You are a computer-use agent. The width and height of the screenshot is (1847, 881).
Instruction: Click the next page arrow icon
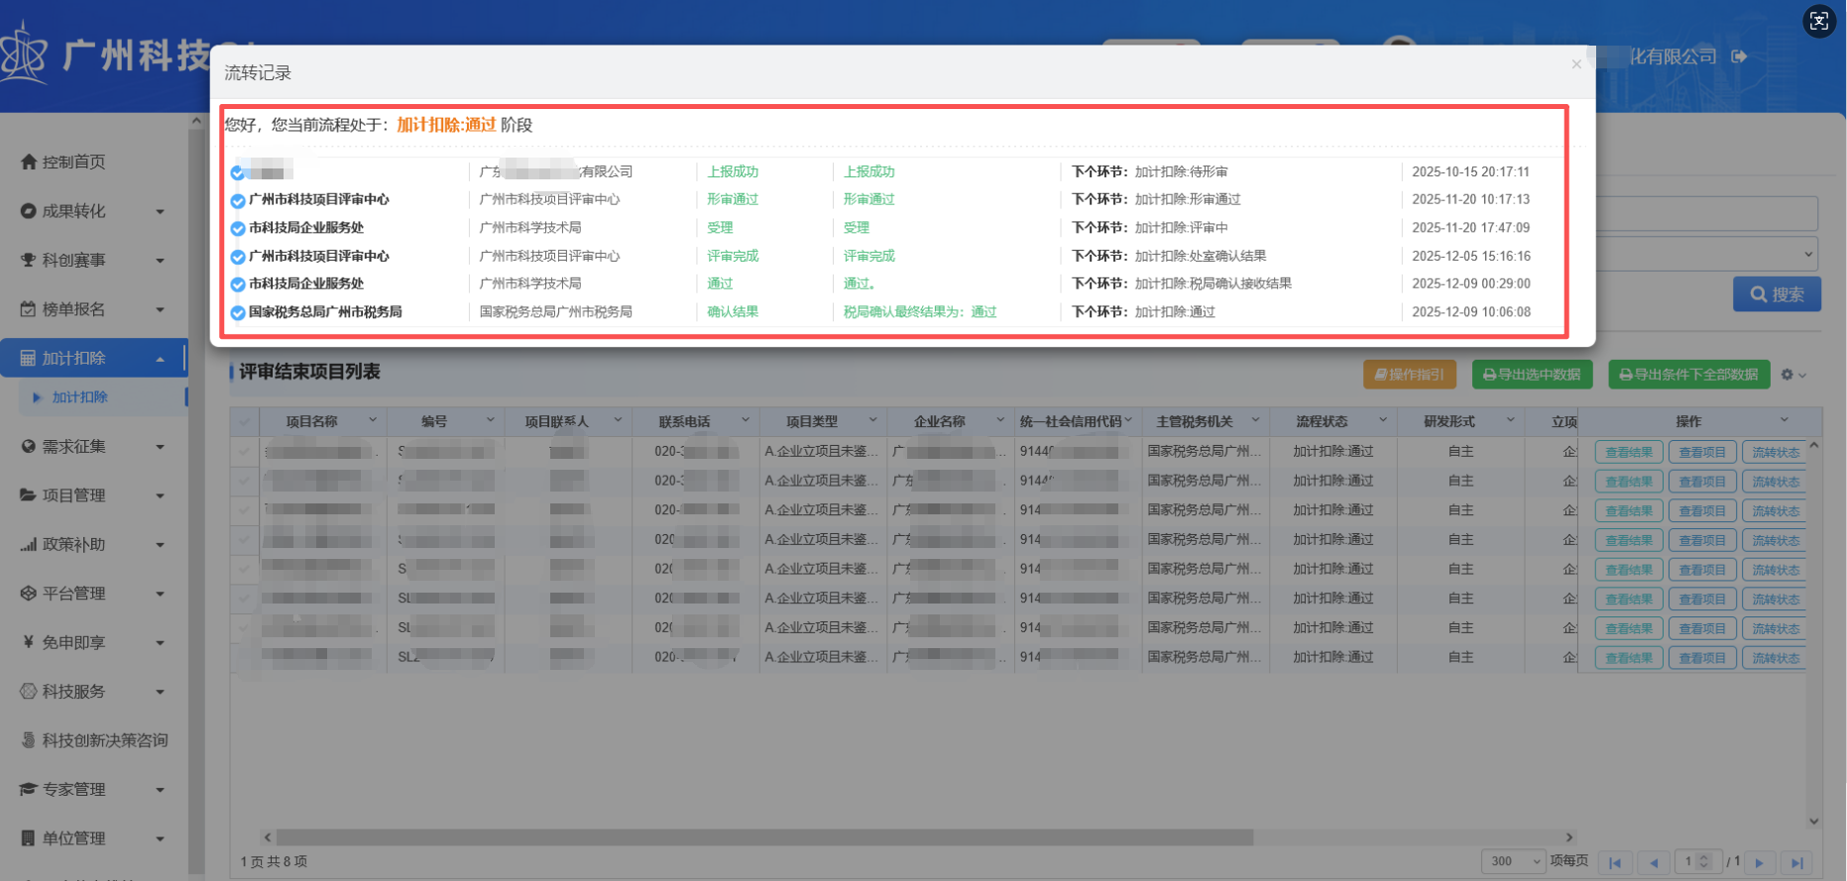[1760, 862]
